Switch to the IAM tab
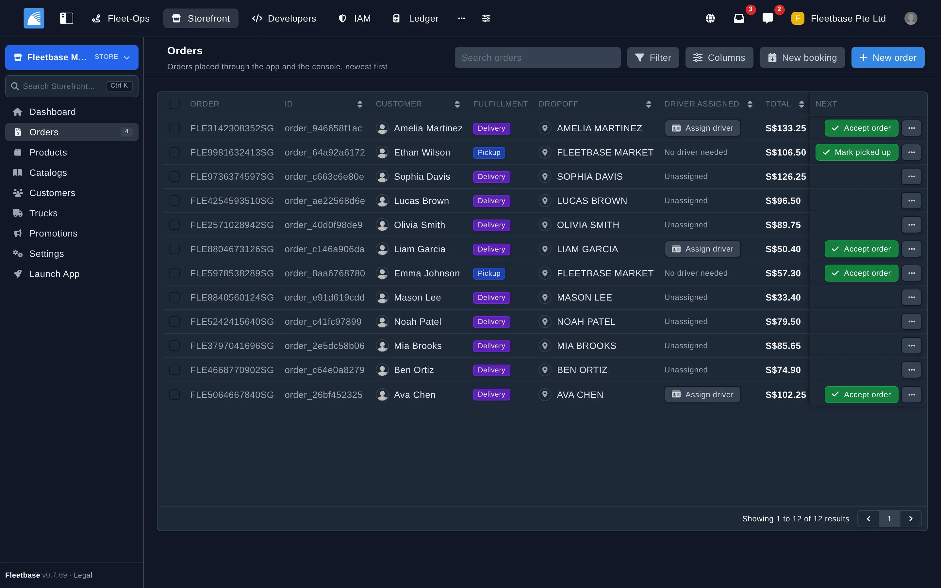The width and height of the screenshot is (941, 588). 354,18
